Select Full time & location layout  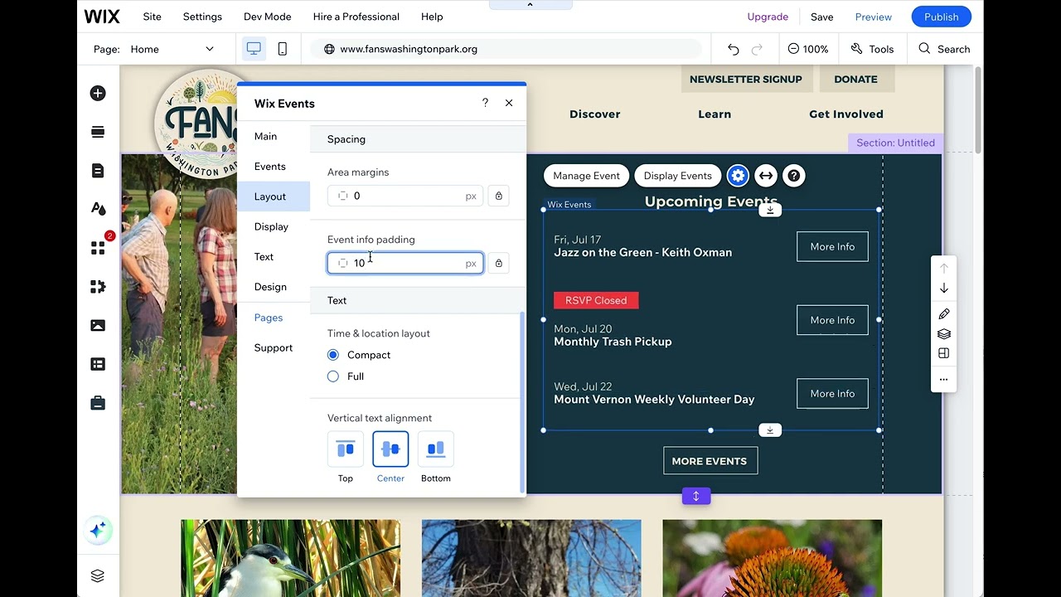coord(333,376)
